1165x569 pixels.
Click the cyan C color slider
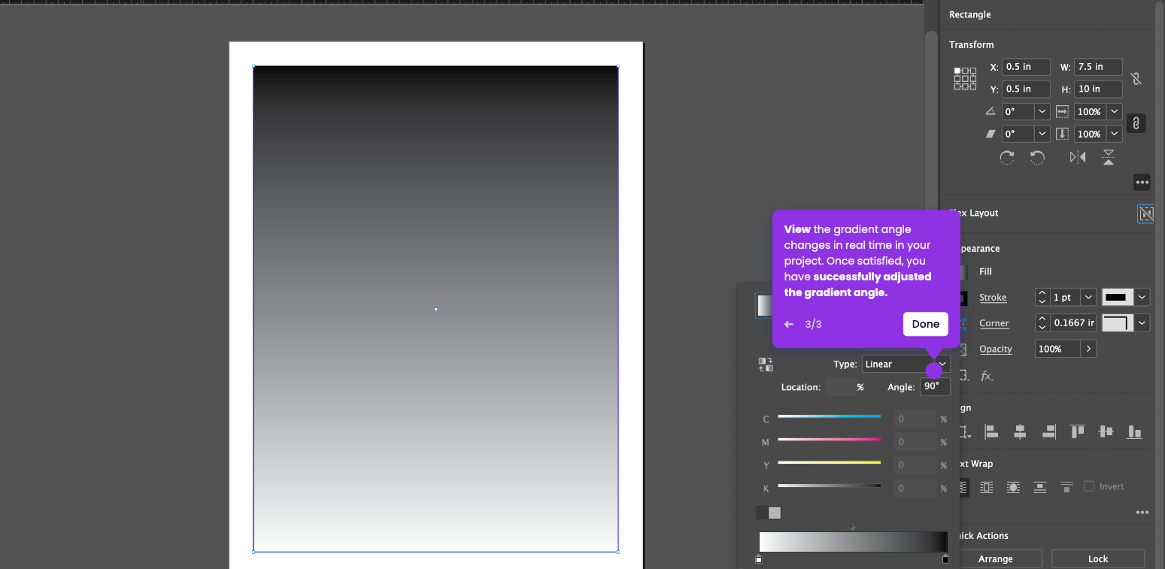830,416
